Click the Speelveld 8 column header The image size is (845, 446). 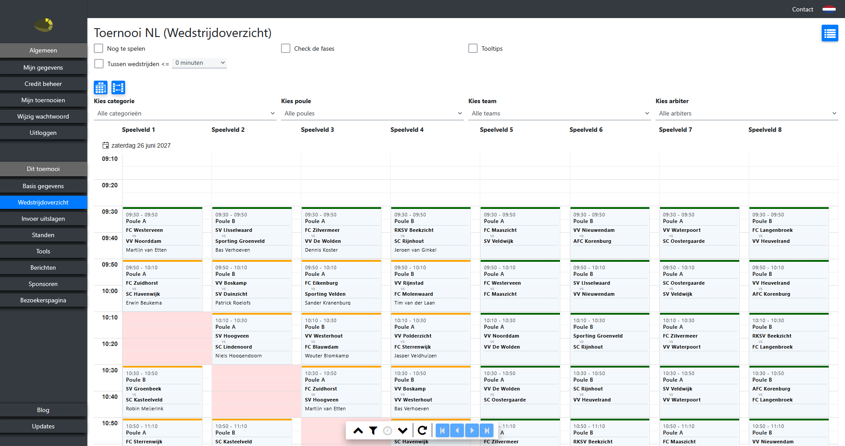[x=765, y=130]
